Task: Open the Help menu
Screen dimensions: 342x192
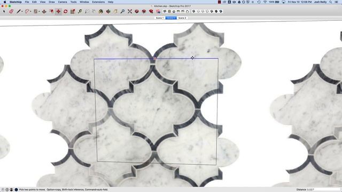Action: click(x=111, y=2)
